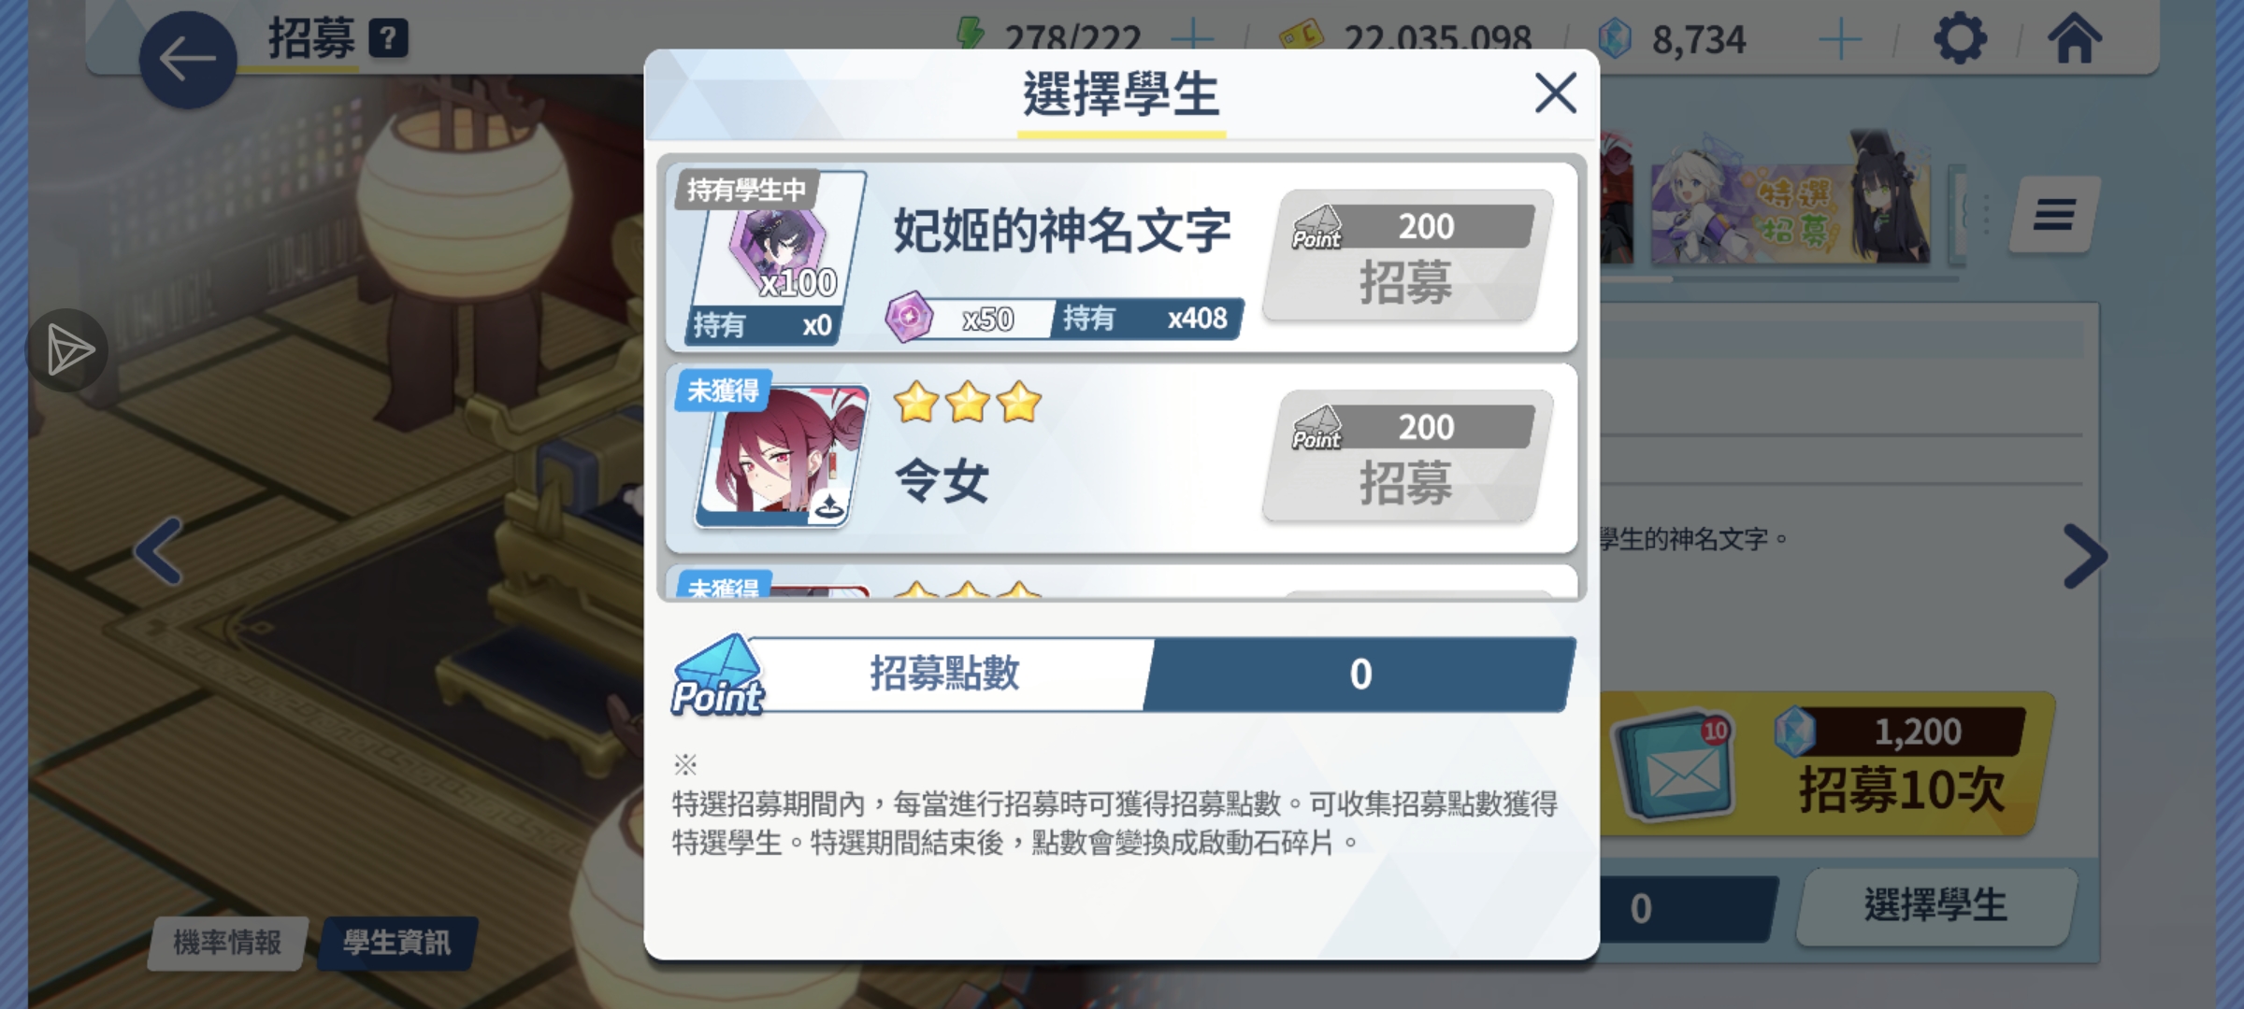The width and height of the screenshot is (2244, 1009).
Task: Click the back arrow button
Action: (x=188, y=60)
